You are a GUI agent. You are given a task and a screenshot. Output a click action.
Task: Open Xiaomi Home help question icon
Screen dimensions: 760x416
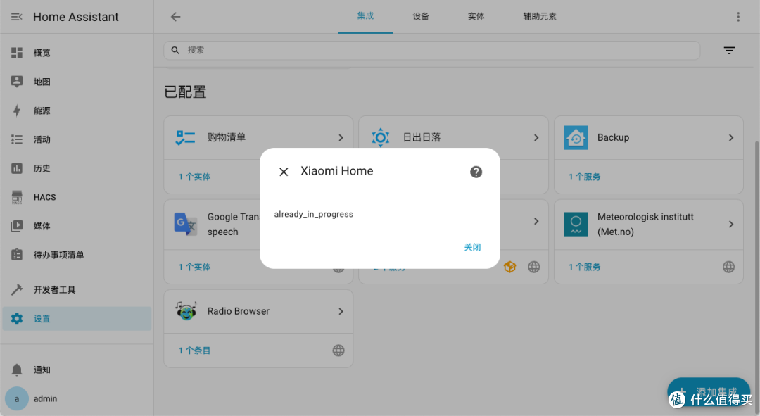pyautogui.click(x=476, y=172)
